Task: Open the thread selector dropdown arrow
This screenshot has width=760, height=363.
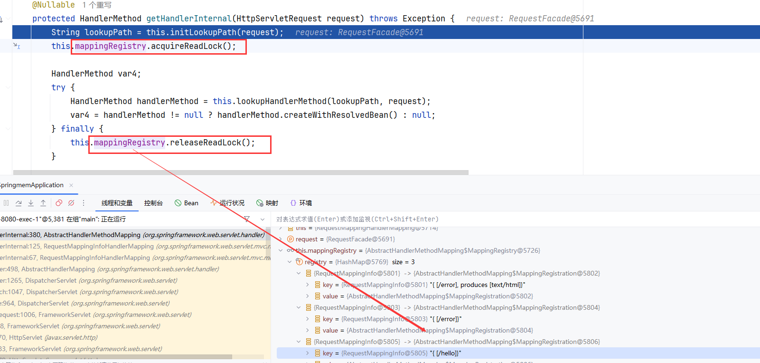Action: click(263, 219)
